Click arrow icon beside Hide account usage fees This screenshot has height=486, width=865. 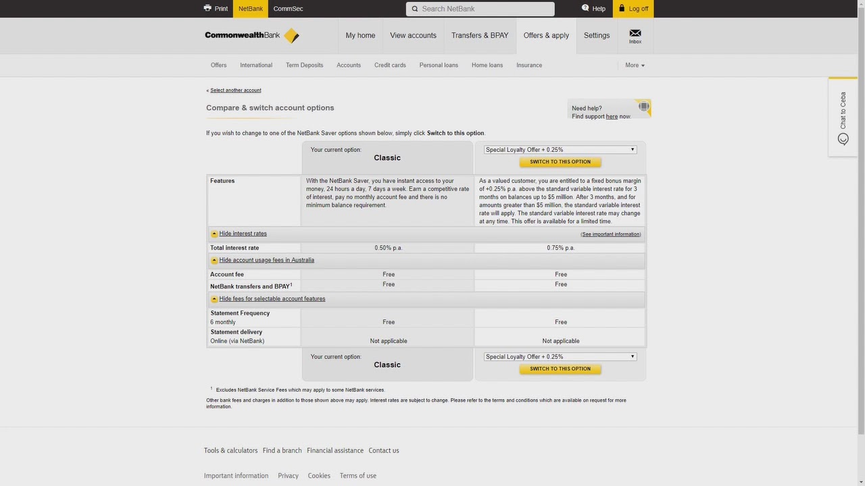[214, 261]
